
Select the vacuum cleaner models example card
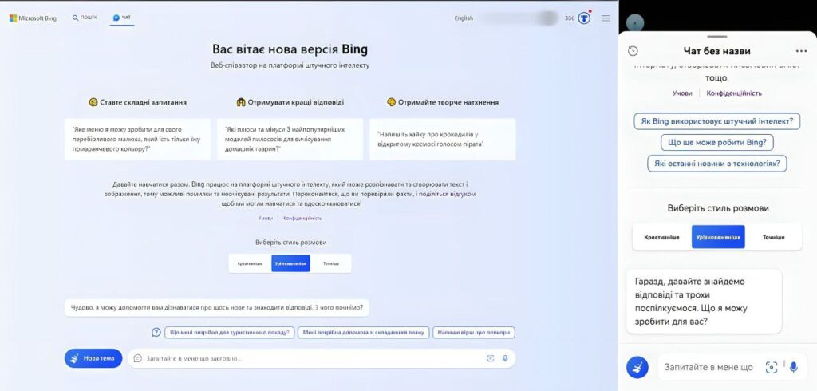pos(290,139)
